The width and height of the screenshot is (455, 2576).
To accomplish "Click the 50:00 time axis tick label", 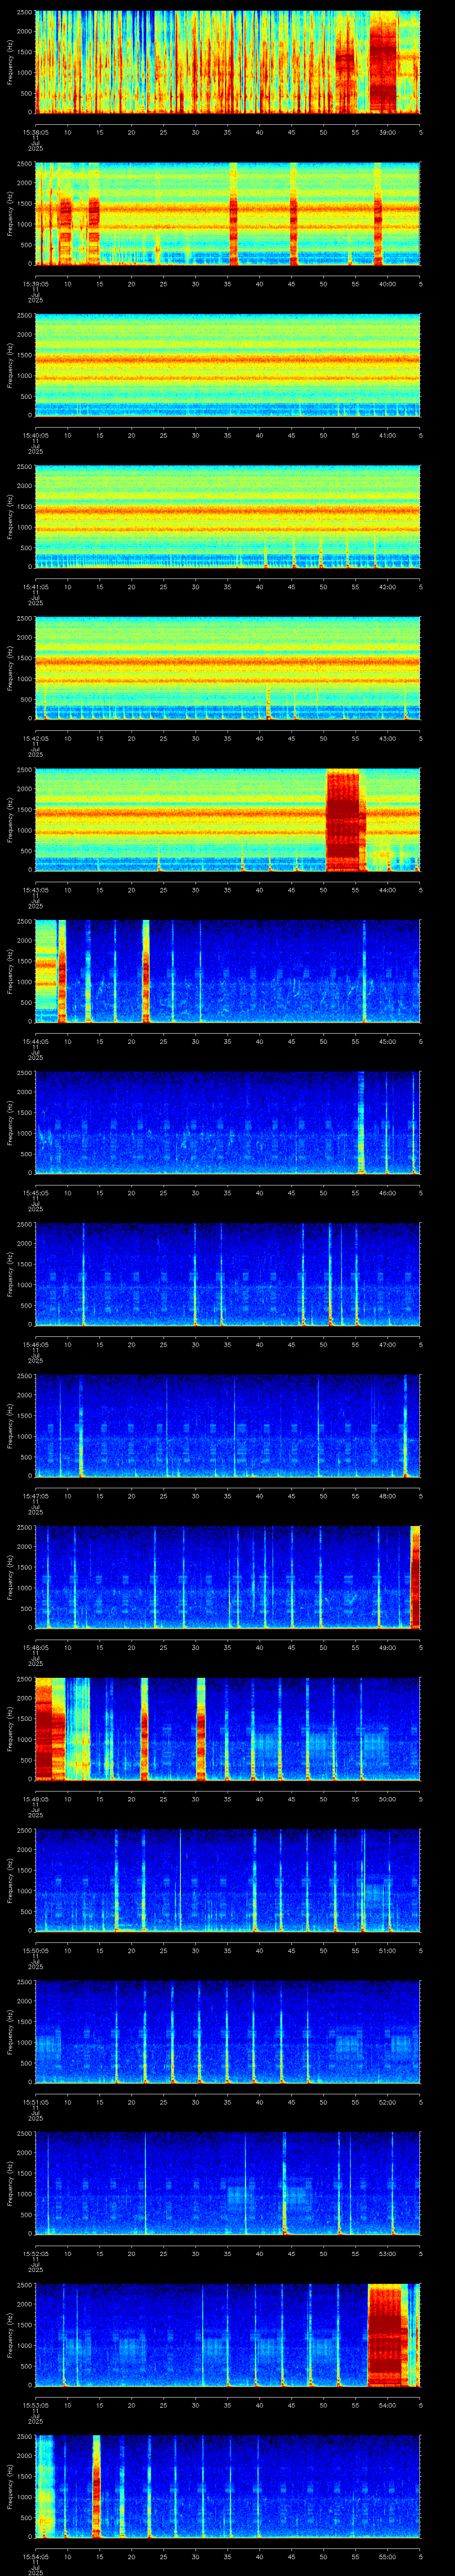I will [x=388, y=1799].
